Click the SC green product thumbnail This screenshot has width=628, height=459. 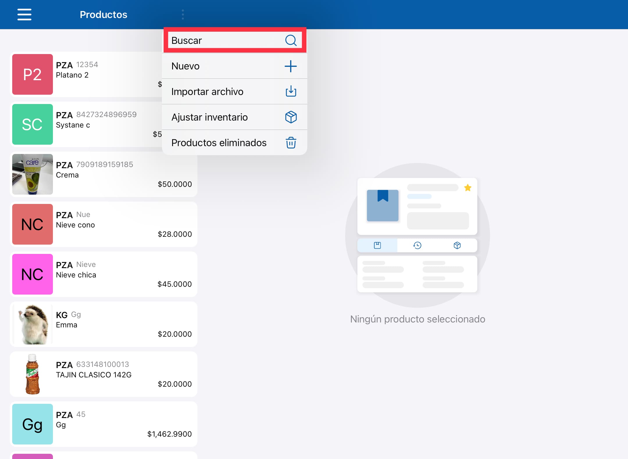[33, 124]
